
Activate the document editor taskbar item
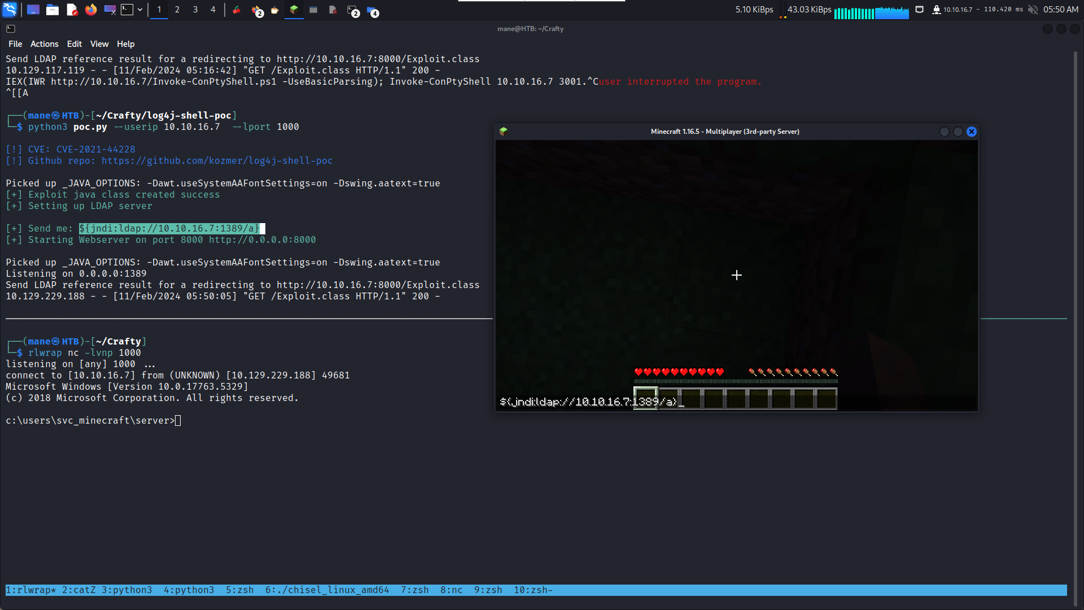click(x=333, y=10)
